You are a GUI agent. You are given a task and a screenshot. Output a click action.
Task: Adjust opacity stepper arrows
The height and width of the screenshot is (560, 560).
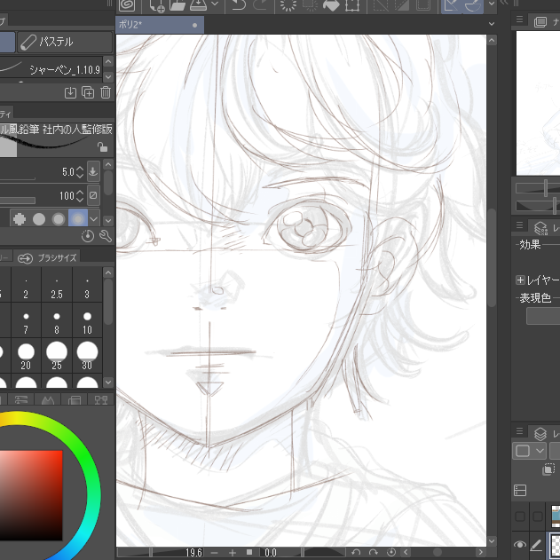80,196
